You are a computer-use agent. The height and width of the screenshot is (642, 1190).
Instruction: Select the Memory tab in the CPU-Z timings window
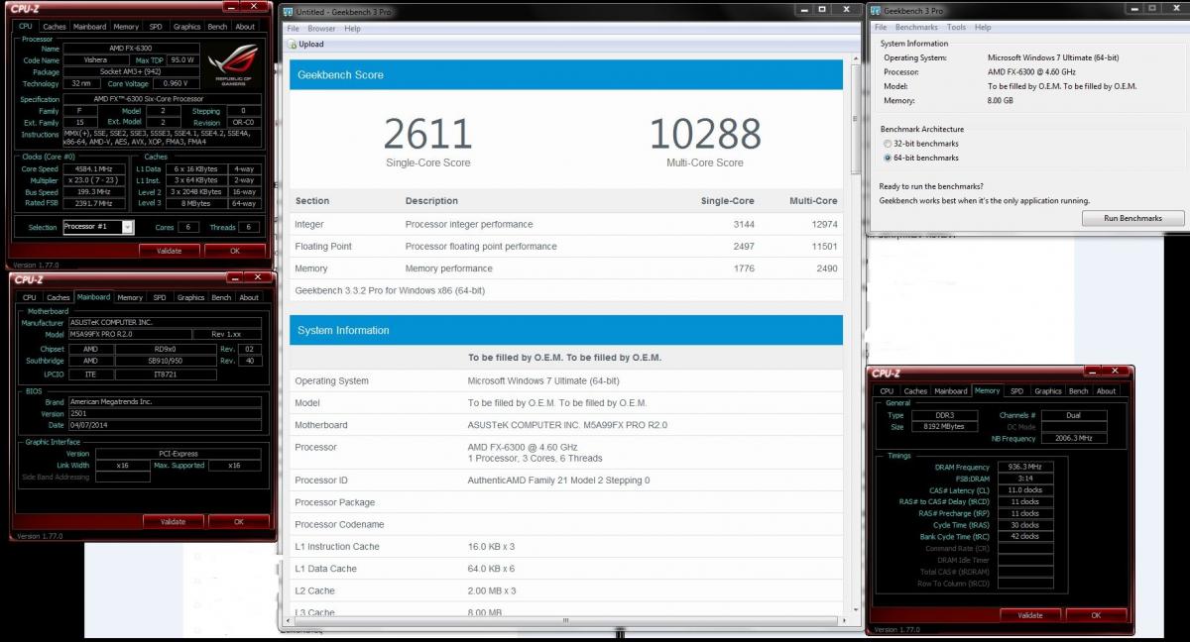[x=988, y=391]
